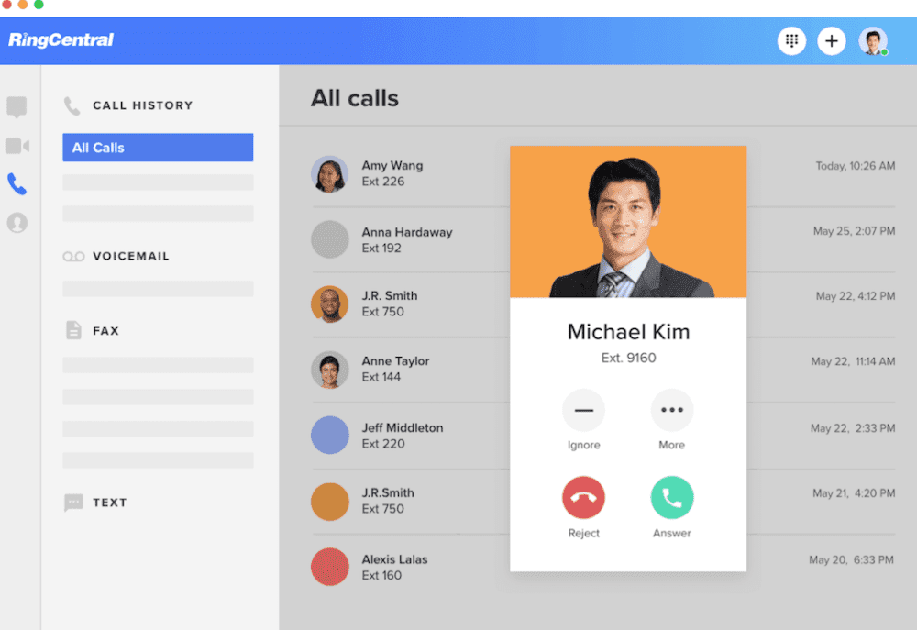The width and height of the screenshot is (917, 630).
Task: Click the Ext 144 label
Action: (x=381, y=377)
